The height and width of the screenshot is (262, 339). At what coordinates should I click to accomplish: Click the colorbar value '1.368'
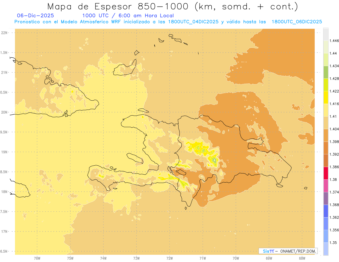335,205
